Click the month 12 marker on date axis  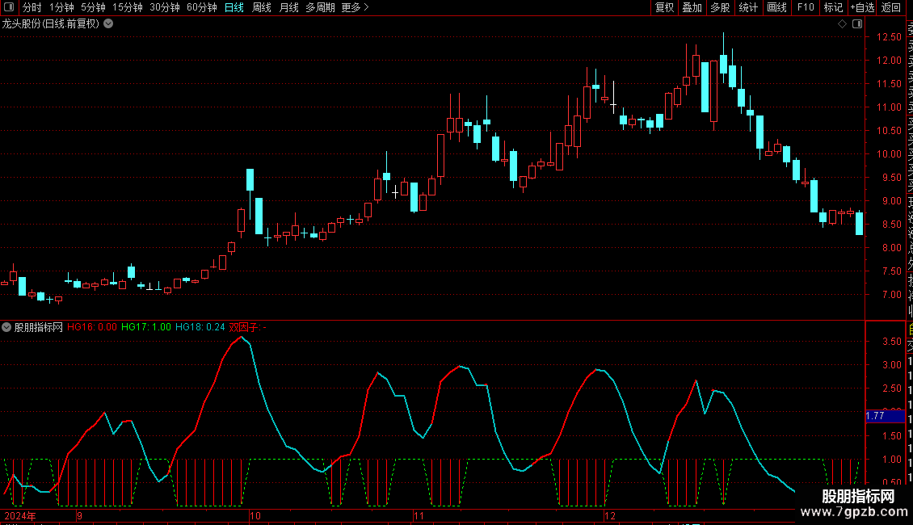coord(610,516)
